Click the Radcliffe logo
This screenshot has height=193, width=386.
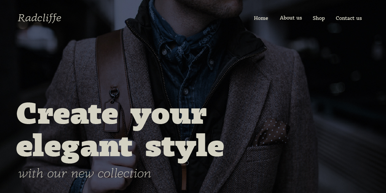pos(40,18)
